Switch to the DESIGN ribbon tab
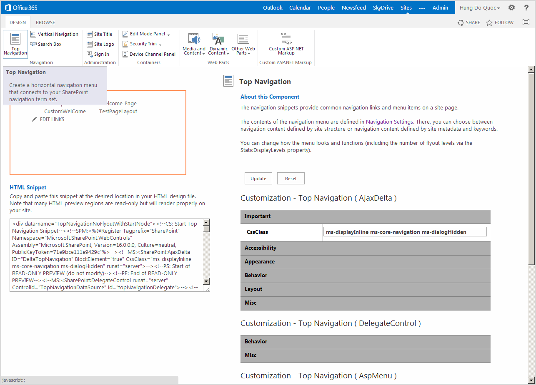536x385 pixels. [18, 22]
